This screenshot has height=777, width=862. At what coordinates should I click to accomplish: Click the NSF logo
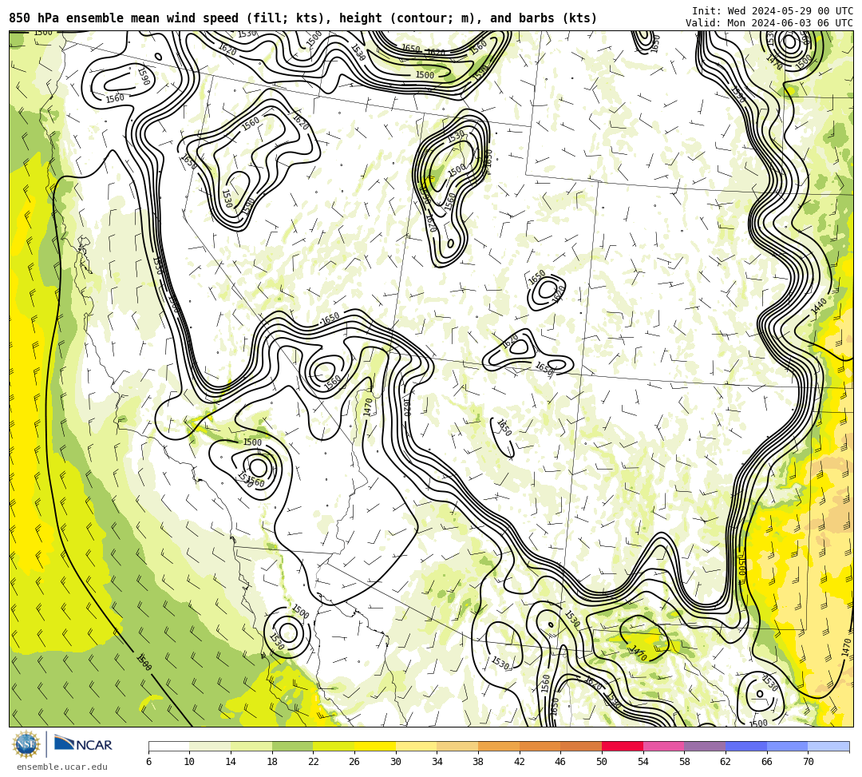coord(26,744)
